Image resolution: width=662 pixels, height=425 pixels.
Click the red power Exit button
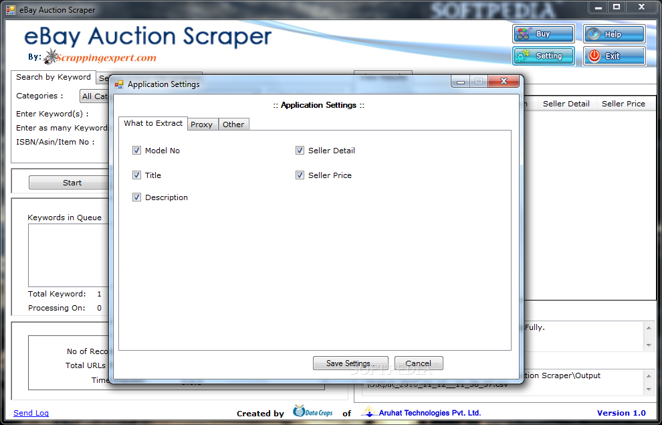click(x=615, y=56)
